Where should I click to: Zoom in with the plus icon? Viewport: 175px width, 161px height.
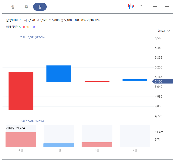click(167, 7)
